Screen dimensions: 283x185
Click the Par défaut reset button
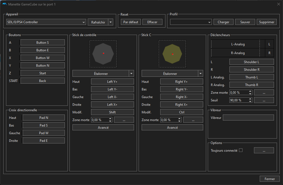coord(131,22)
